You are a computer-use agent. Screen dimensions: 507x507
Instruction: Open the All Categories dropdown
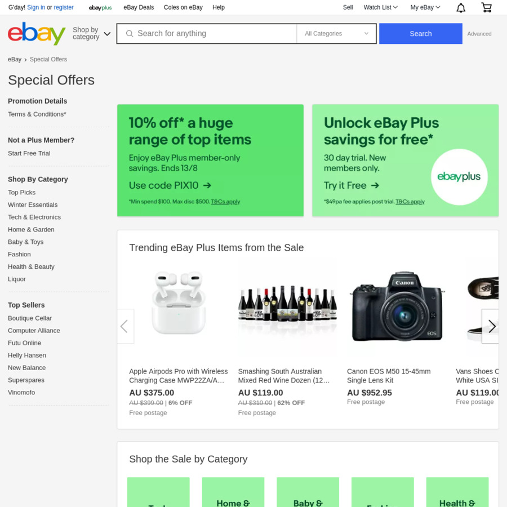[336, 34]
